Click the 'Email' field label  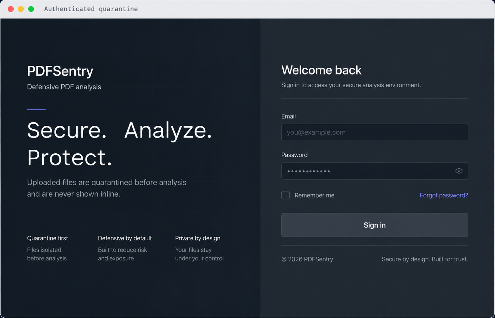tap(288, 116)
